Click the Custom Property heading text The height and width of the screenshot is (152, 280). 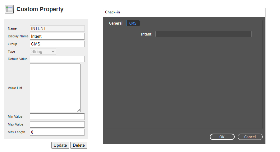coord(40,9)
